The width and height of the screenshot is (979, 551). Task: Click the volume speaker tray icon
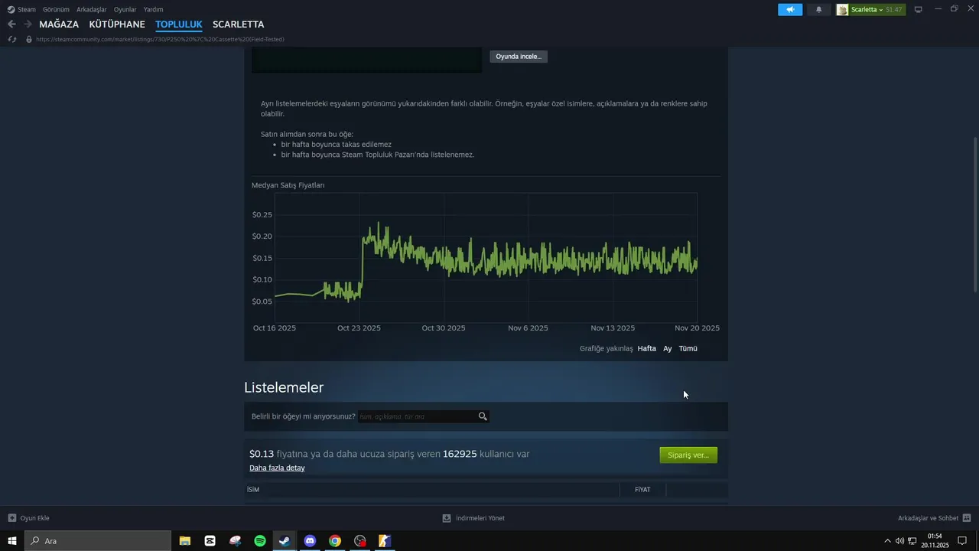point(899,541)
